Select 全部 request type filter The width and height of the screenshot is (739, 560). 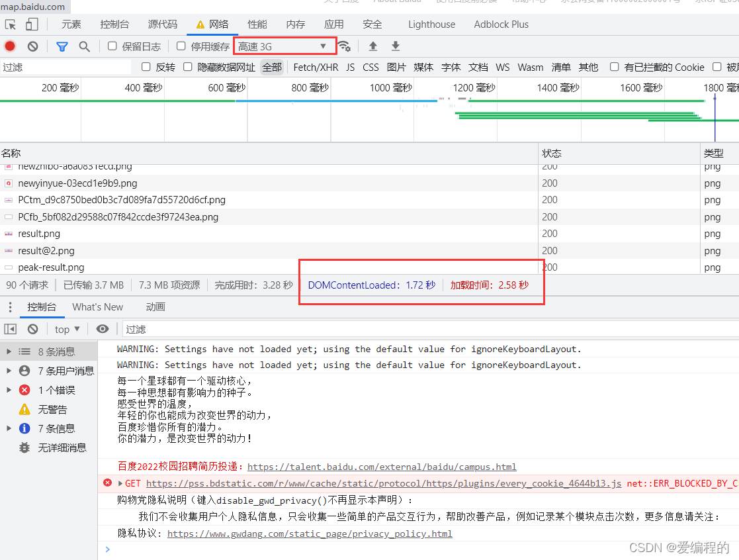[272, 68]
